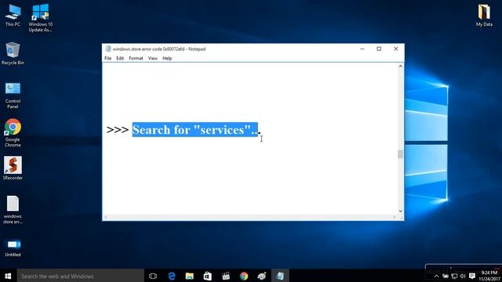Open Action Center notifications icon

click(472, 276)
